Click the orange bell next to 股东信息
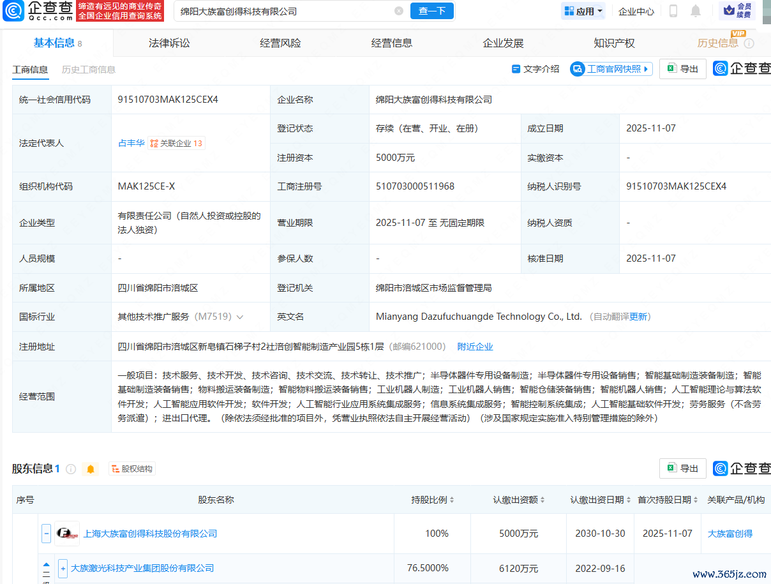This screenshot has width=771, height=584. 91,469
